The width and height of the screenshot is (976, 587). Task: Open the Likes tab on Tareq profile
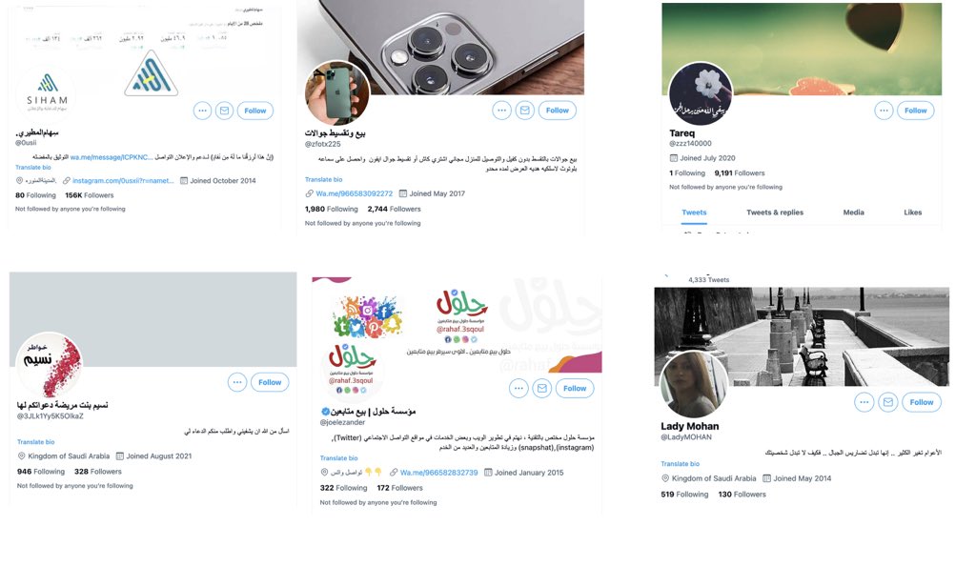tap(912, 213)
